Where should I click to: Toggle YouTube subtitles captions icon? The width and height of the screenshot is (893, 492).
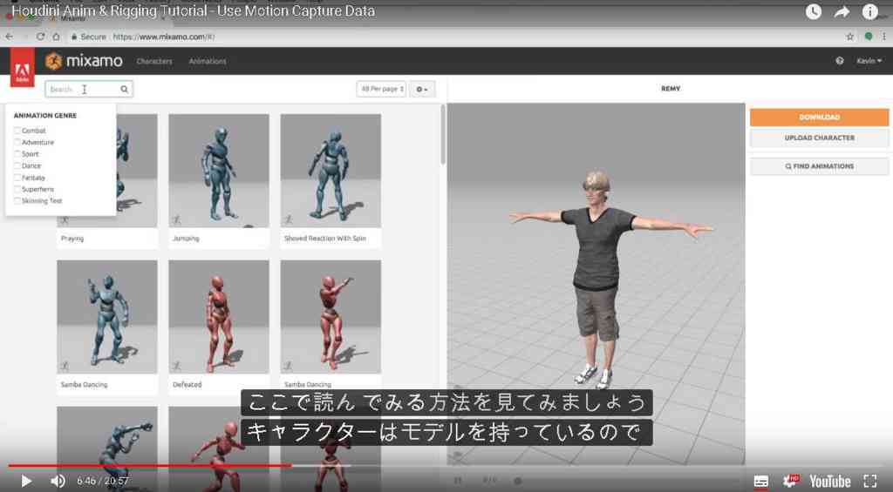pyautogui.click(x=760, y=482)
